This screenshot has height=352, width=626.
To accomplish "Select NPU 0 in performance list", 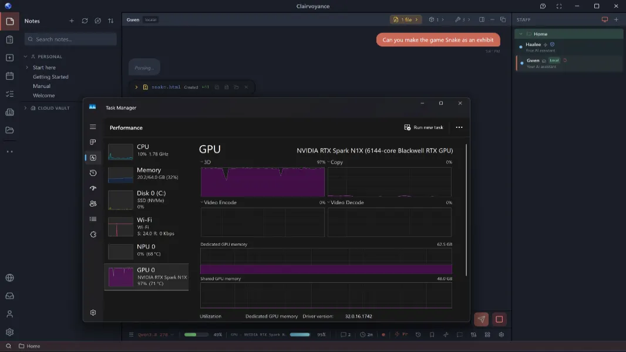I will [146, 251].
